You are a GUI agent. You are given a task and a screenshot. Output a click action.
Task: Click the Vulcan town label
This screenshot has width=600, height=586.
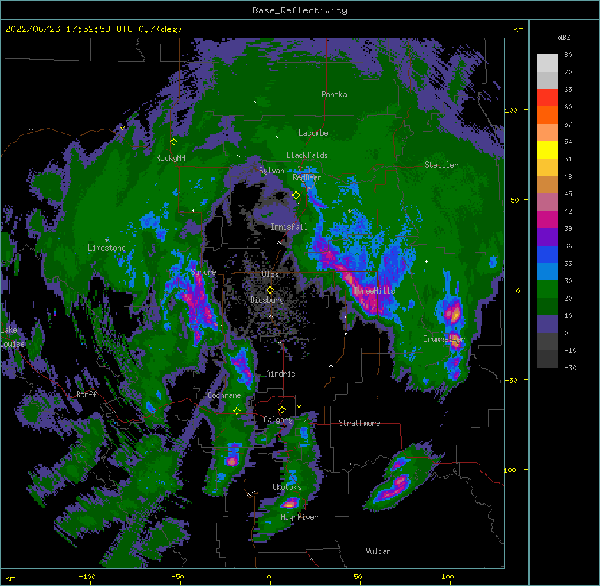378,551
